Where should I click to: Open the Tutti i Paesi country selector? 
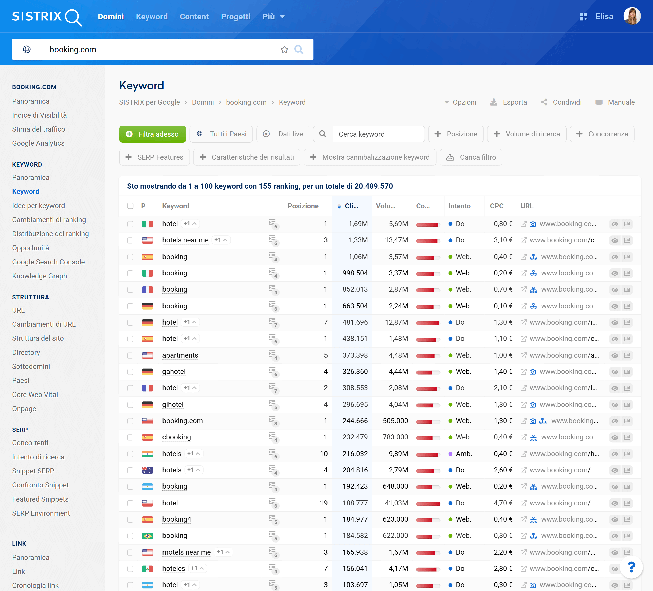coord(221,134)
